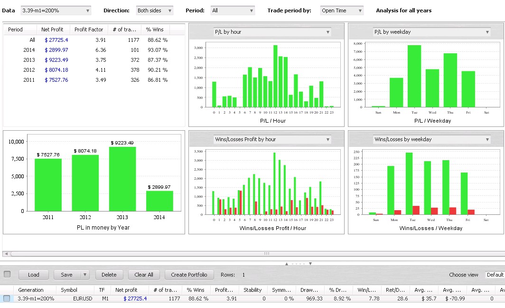Click the $ -70.99 average loss cell
Screen dimensions: 505x308
pos(455,298)
